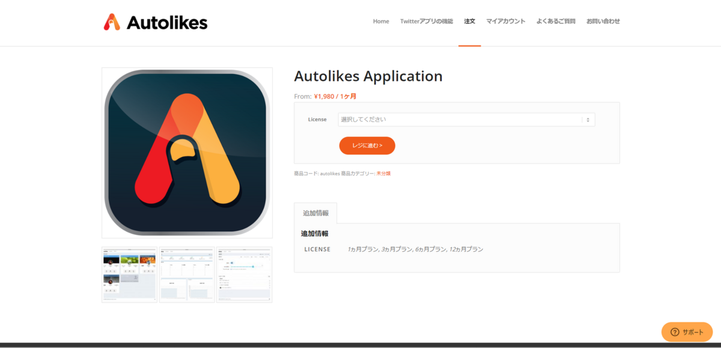Open お問い合わせ page
This screenshot has width=721, height=348.
[x=603, y=21]
